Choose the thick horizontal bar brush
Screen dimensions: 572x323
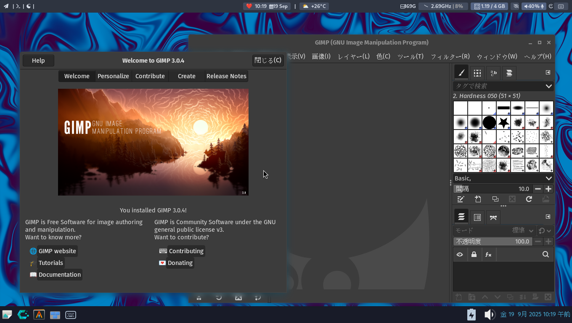click(x=503, y=108)
